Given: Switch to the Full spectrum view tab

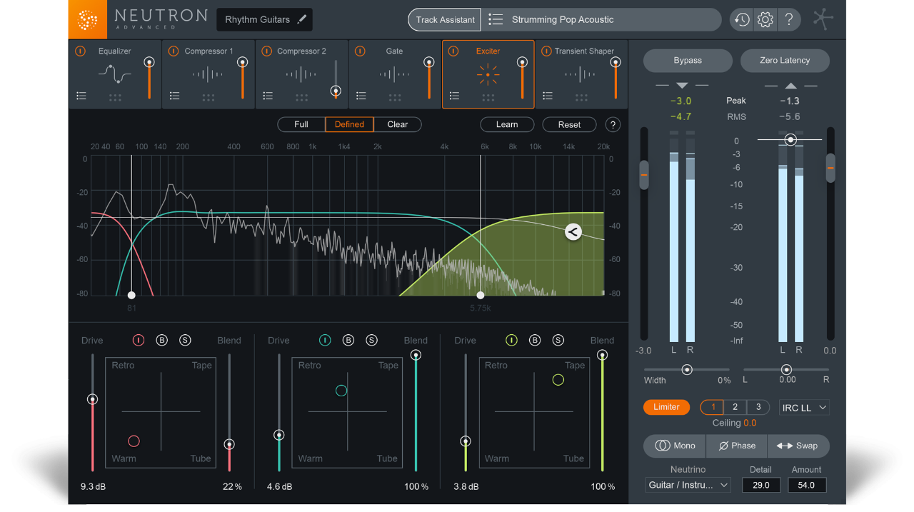Looking at the screenshot, I should [301, 124].
